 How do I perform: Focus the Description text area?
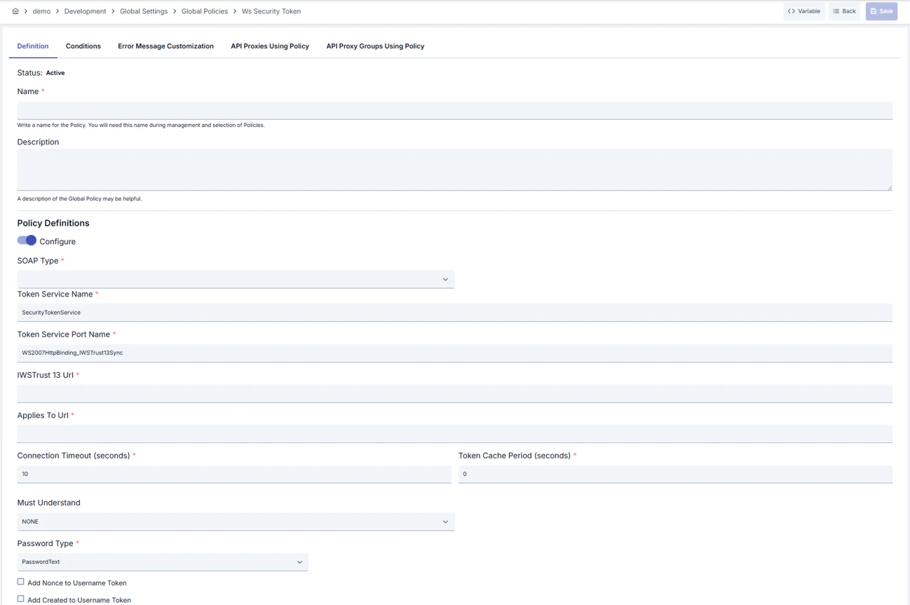point(455,170)
